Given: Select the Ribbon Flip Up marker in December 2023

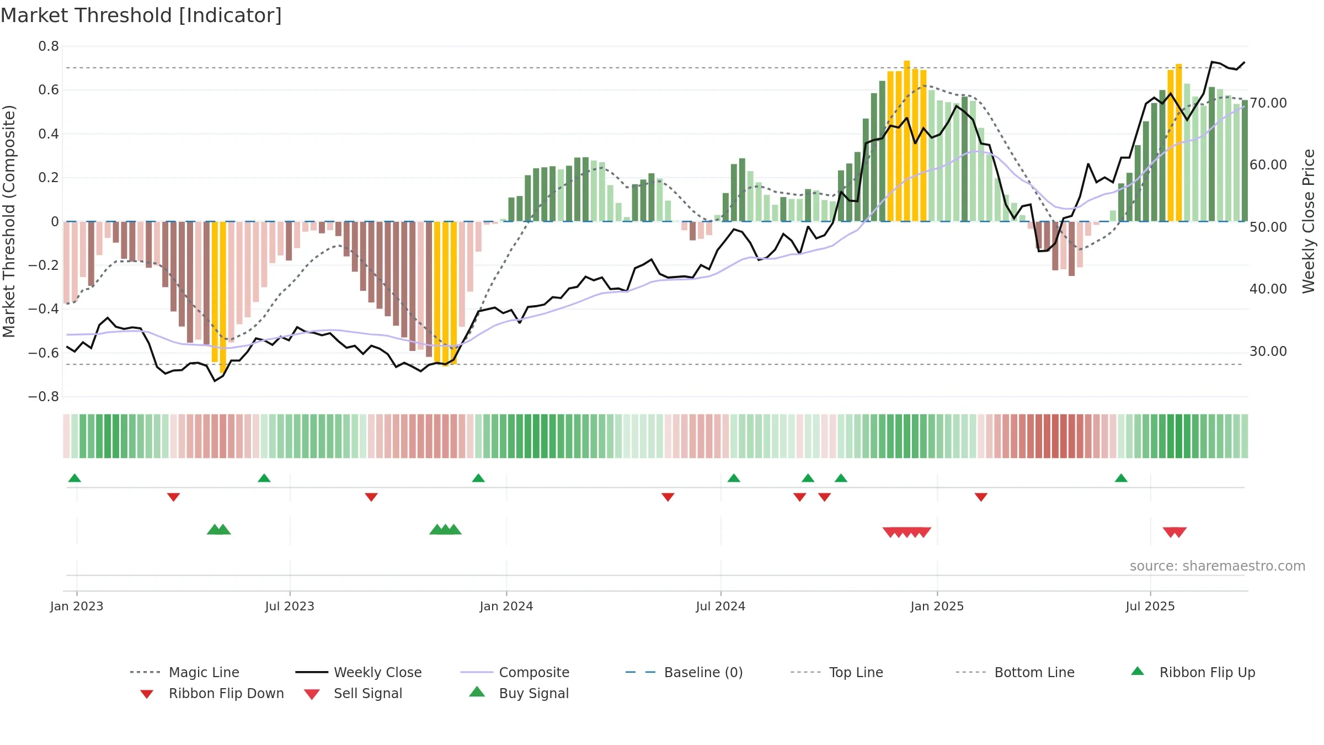Looking at the screenshot, I should [478, 478].
